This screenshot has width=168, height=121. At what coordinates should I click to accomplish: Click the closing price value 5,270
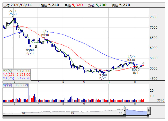125,5
